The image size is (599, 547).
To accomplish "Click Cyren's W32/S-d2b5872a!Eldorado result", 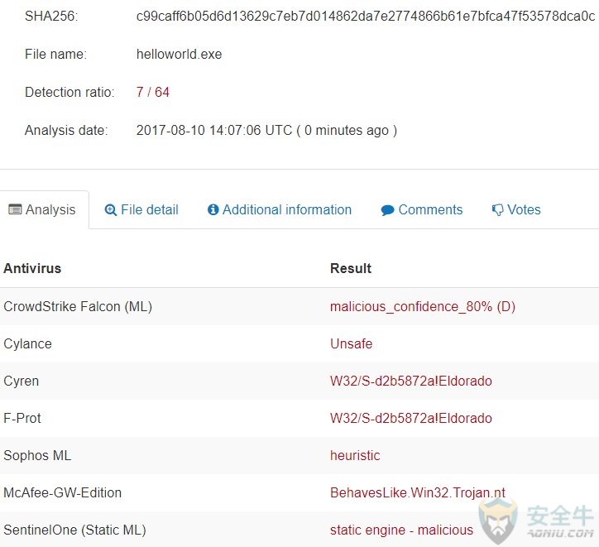I will click(x=411, y=381).
